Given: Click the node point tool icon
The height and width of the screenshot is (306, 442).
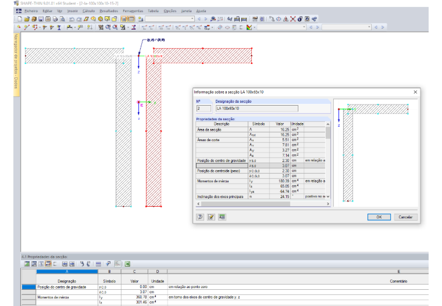Looking at the screenshot, I should [x=19, y=27].
